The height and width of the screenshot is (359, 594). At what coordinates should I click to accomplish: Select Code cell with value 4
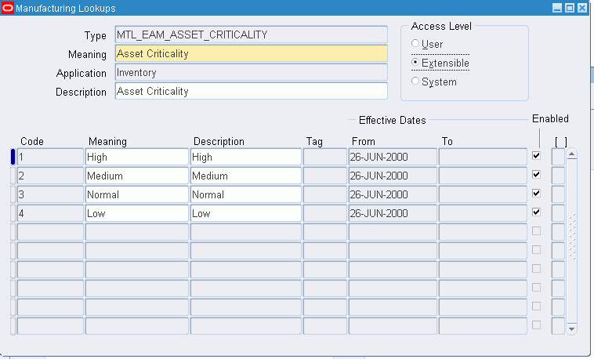coord(50,213)
